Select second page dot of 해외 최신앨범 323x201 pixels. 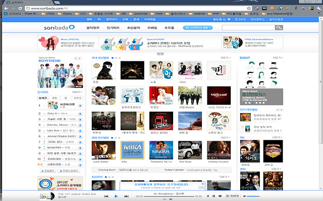[115, 138]
